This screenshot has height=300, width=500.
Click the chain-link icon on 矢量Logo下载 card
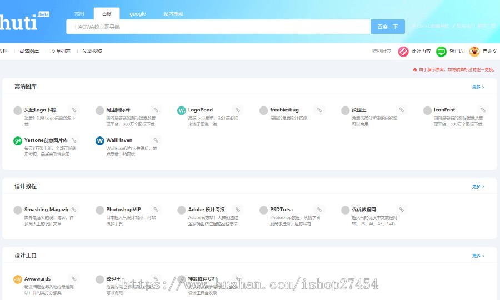pyautogui.click(x=74, y=110)
